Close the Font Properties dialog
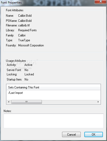Image resolution: width=107 pixels, height=141 pixels. point(100,2)
